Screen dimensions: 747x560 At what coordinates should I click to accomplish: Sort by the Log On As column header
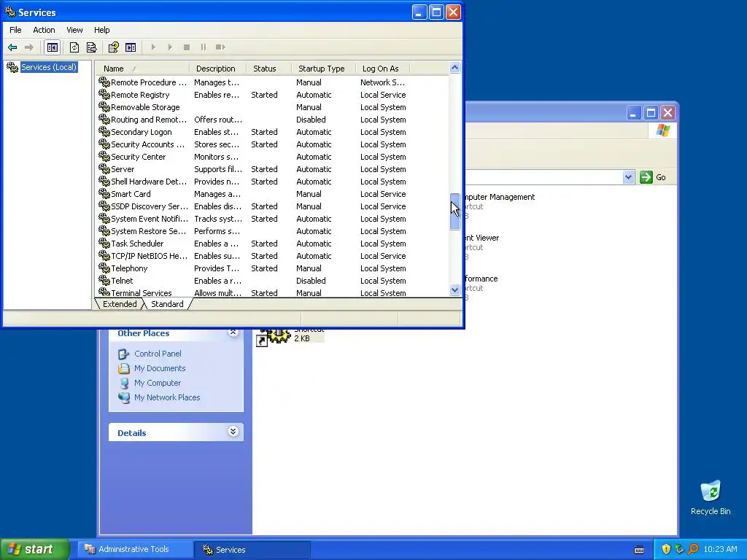(x=382, y=69)
